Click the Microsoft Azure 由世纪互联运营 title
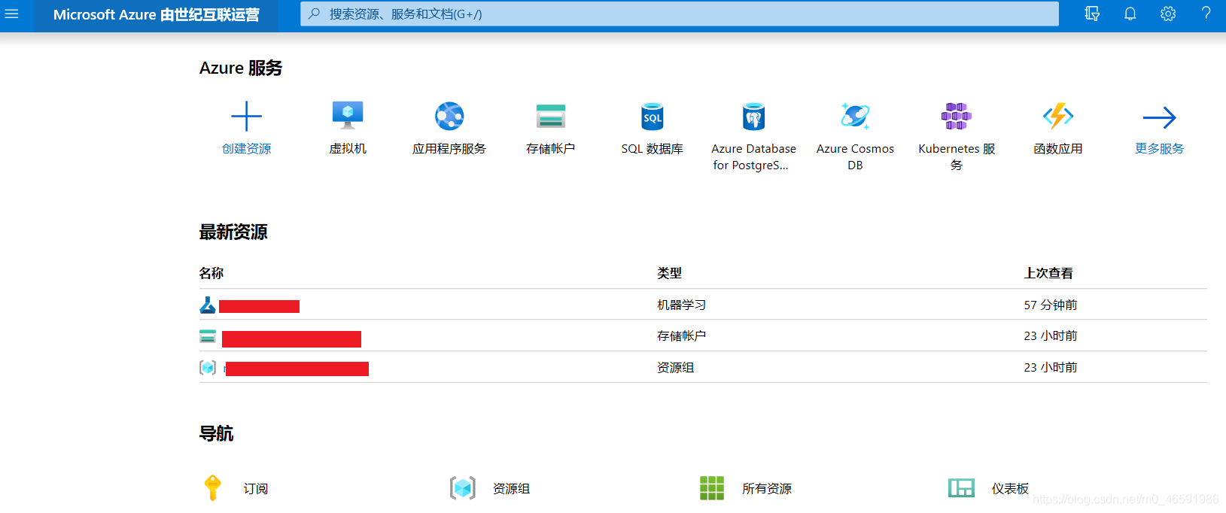 (157, 14)
